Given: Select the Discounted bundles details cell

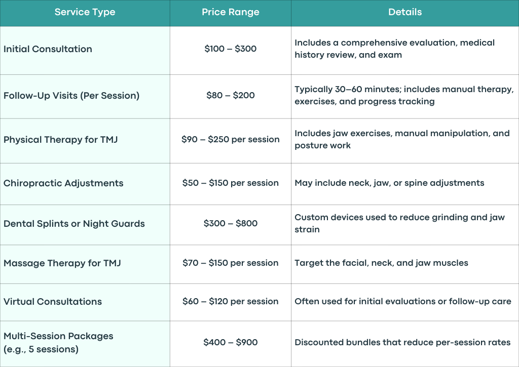Looking at the screenshot, I should 405,344.
